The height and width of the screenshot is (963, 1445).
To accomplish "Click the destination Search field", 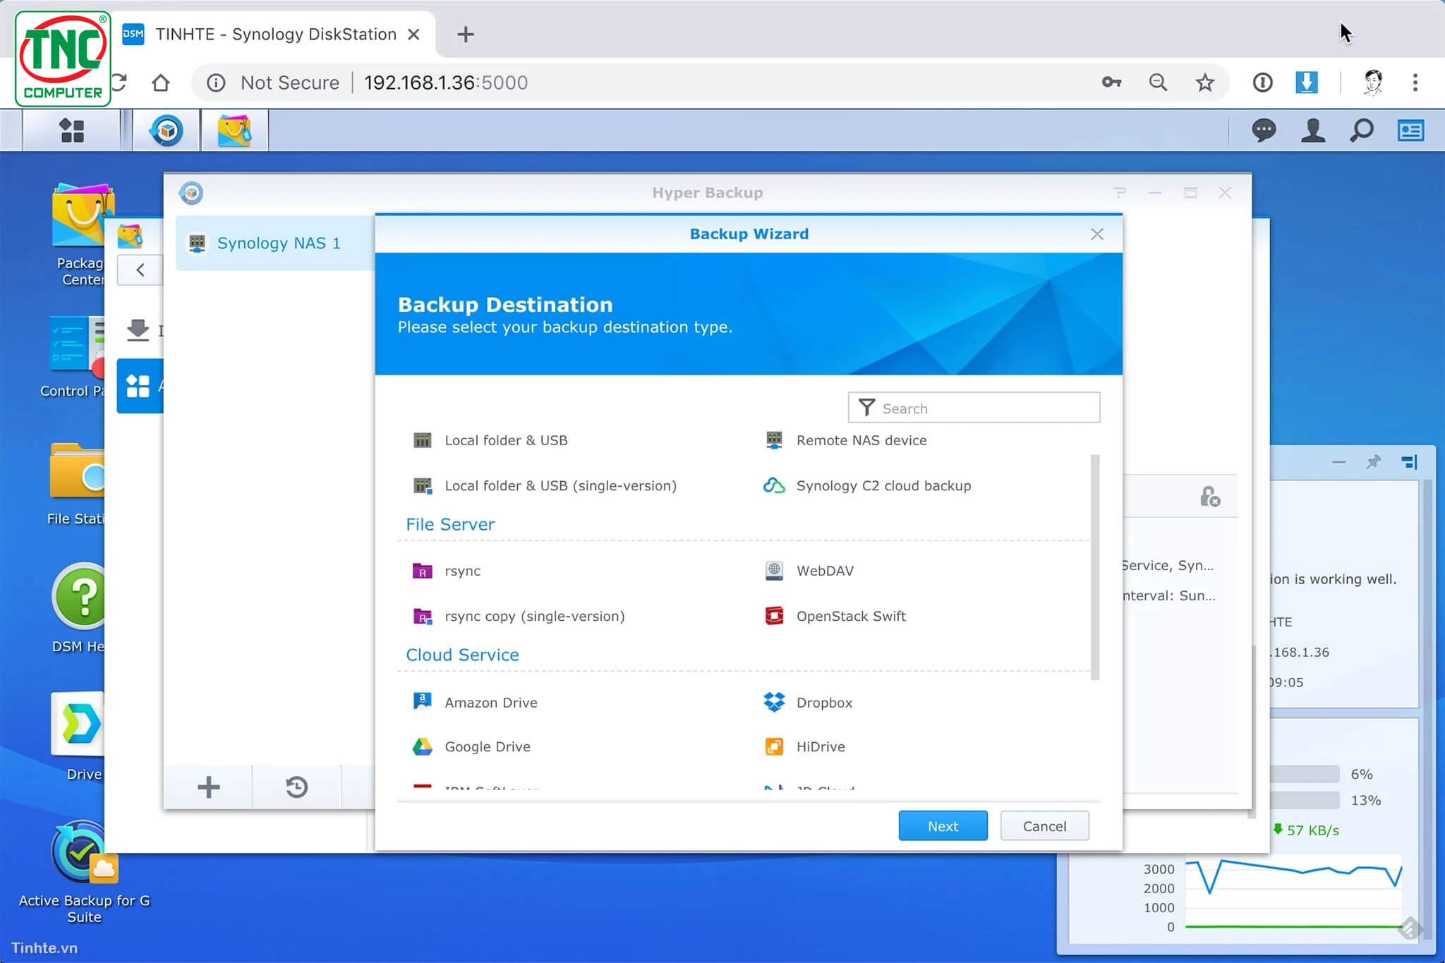I will coord(974,408).
